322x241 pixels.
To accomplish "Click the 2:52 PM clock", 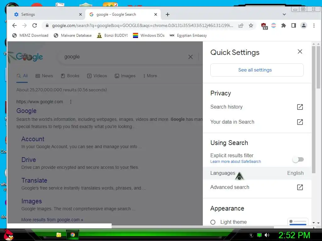I will [x=294, y=235].
